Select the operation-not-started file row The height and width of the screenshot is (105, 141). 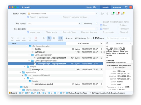tap(56, 84)
